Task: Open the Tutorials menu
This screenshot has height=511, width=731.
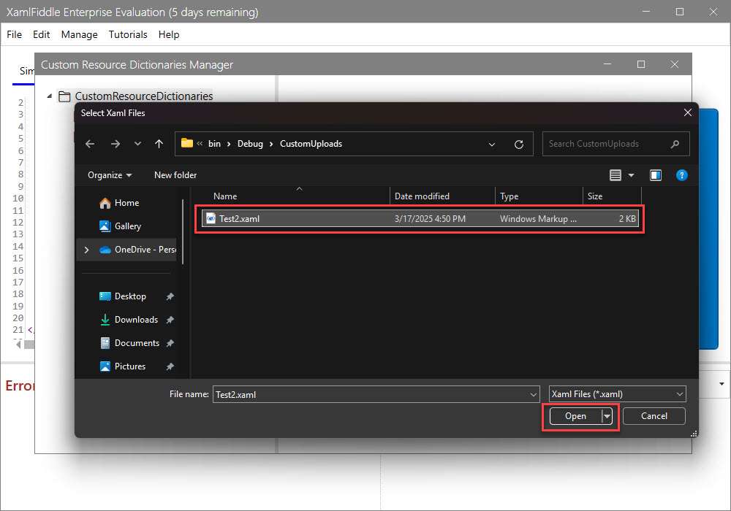Action: pos(128,34)
